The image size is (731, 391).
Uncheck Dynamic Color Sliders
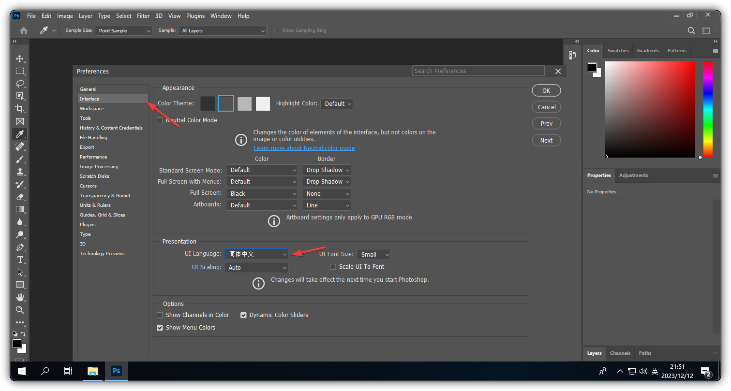(243, 315)
